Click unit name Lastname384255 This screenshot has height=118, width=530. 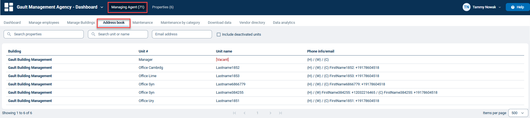coord(230,93)
